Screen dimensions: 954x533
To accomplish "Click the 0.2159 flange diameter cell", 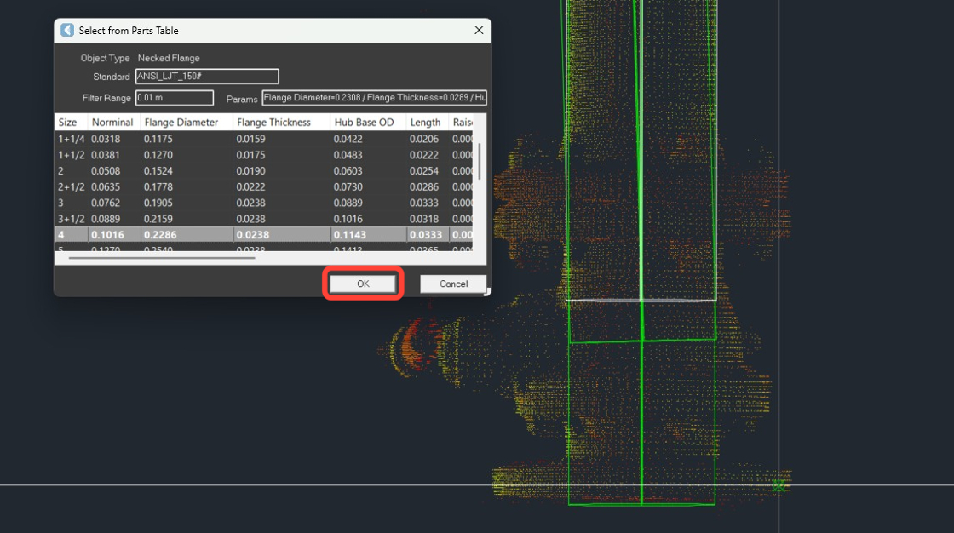I will 158,219.
